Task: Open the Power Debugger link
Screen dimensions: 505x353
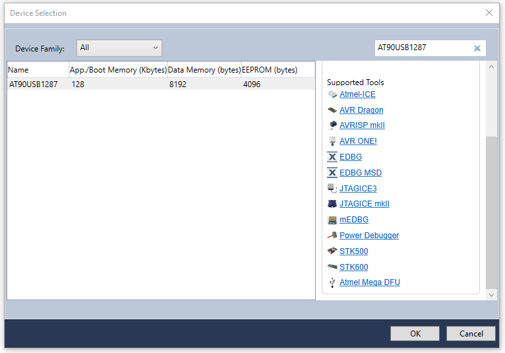Action: click(369, 236)
